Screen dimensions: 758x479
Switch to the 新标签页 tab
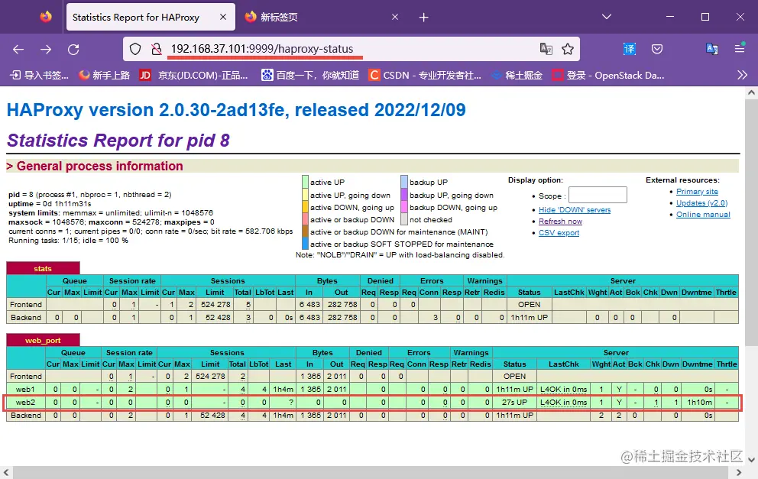pyautogui.click(x=322, y=17)
